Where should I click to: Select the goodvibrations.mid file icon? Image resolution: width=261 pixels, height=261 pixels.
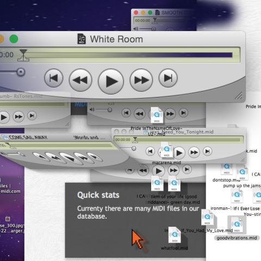click(237, 225)
